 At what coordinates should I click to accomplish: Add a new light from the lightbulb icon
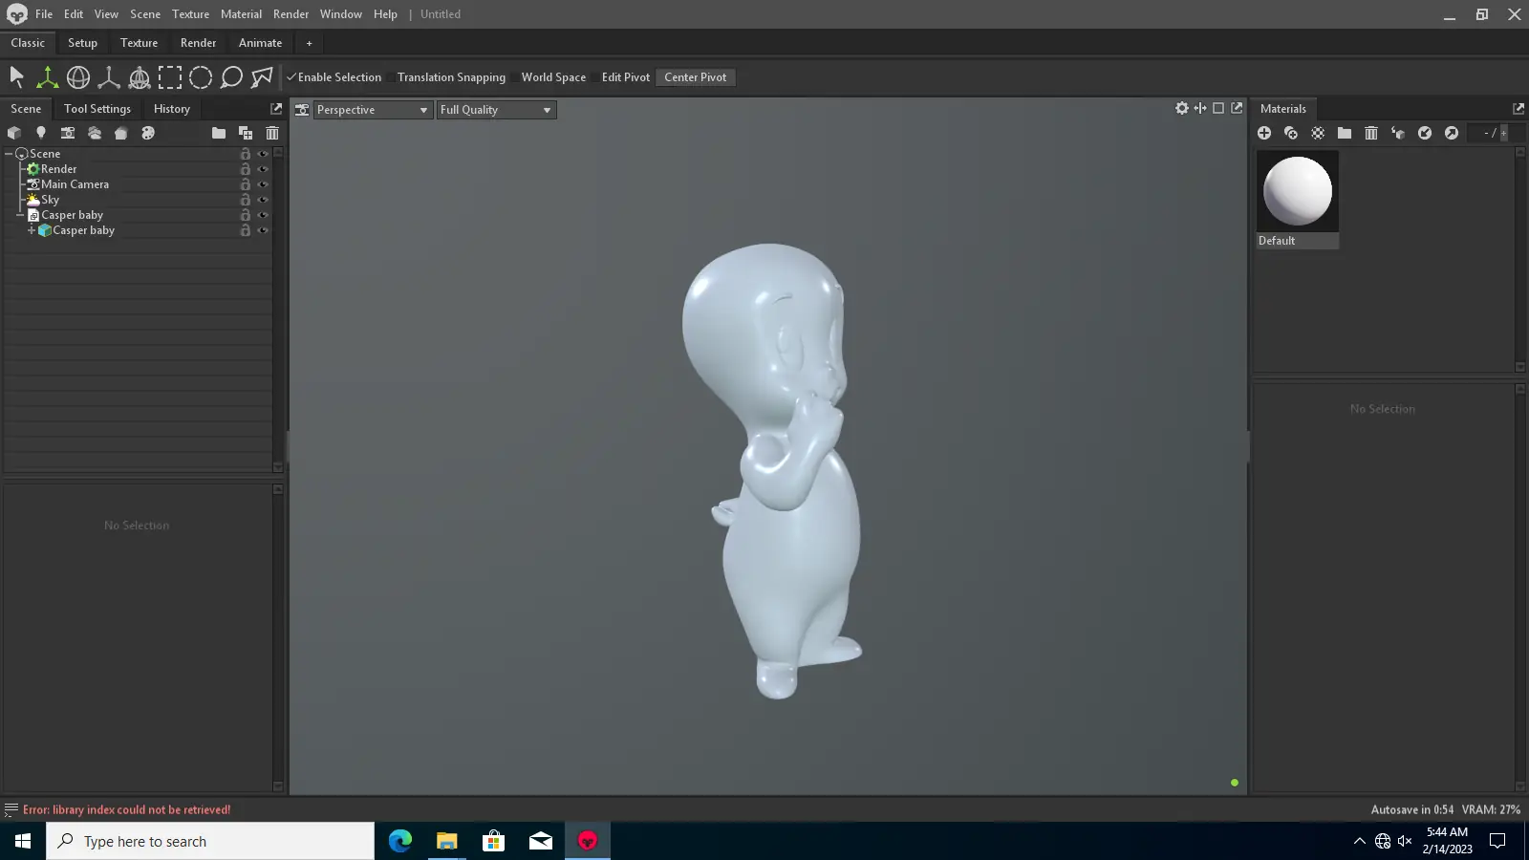(41, 133)
